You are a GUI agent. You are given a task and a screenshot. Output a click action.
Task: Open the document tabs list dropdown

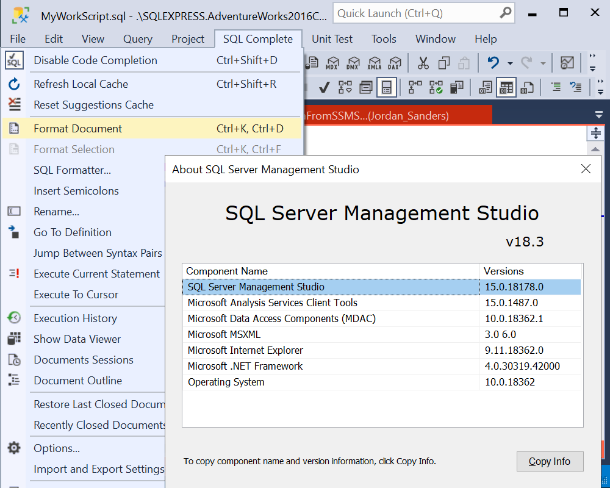(x=599, y=115)
